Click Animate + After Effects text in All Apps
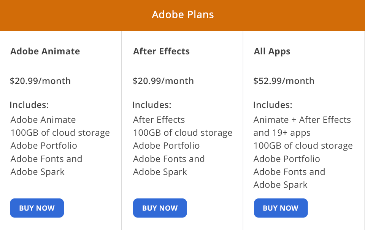365x230 pixels. (302, 120)
